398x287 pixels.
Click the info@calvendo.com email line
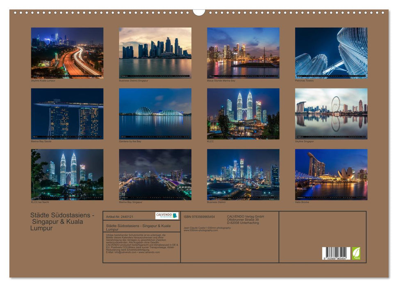pos(133,252)
